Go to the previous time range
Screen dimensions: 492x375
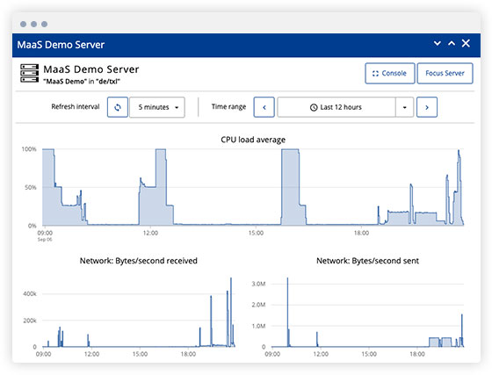(x=264, y=107)
